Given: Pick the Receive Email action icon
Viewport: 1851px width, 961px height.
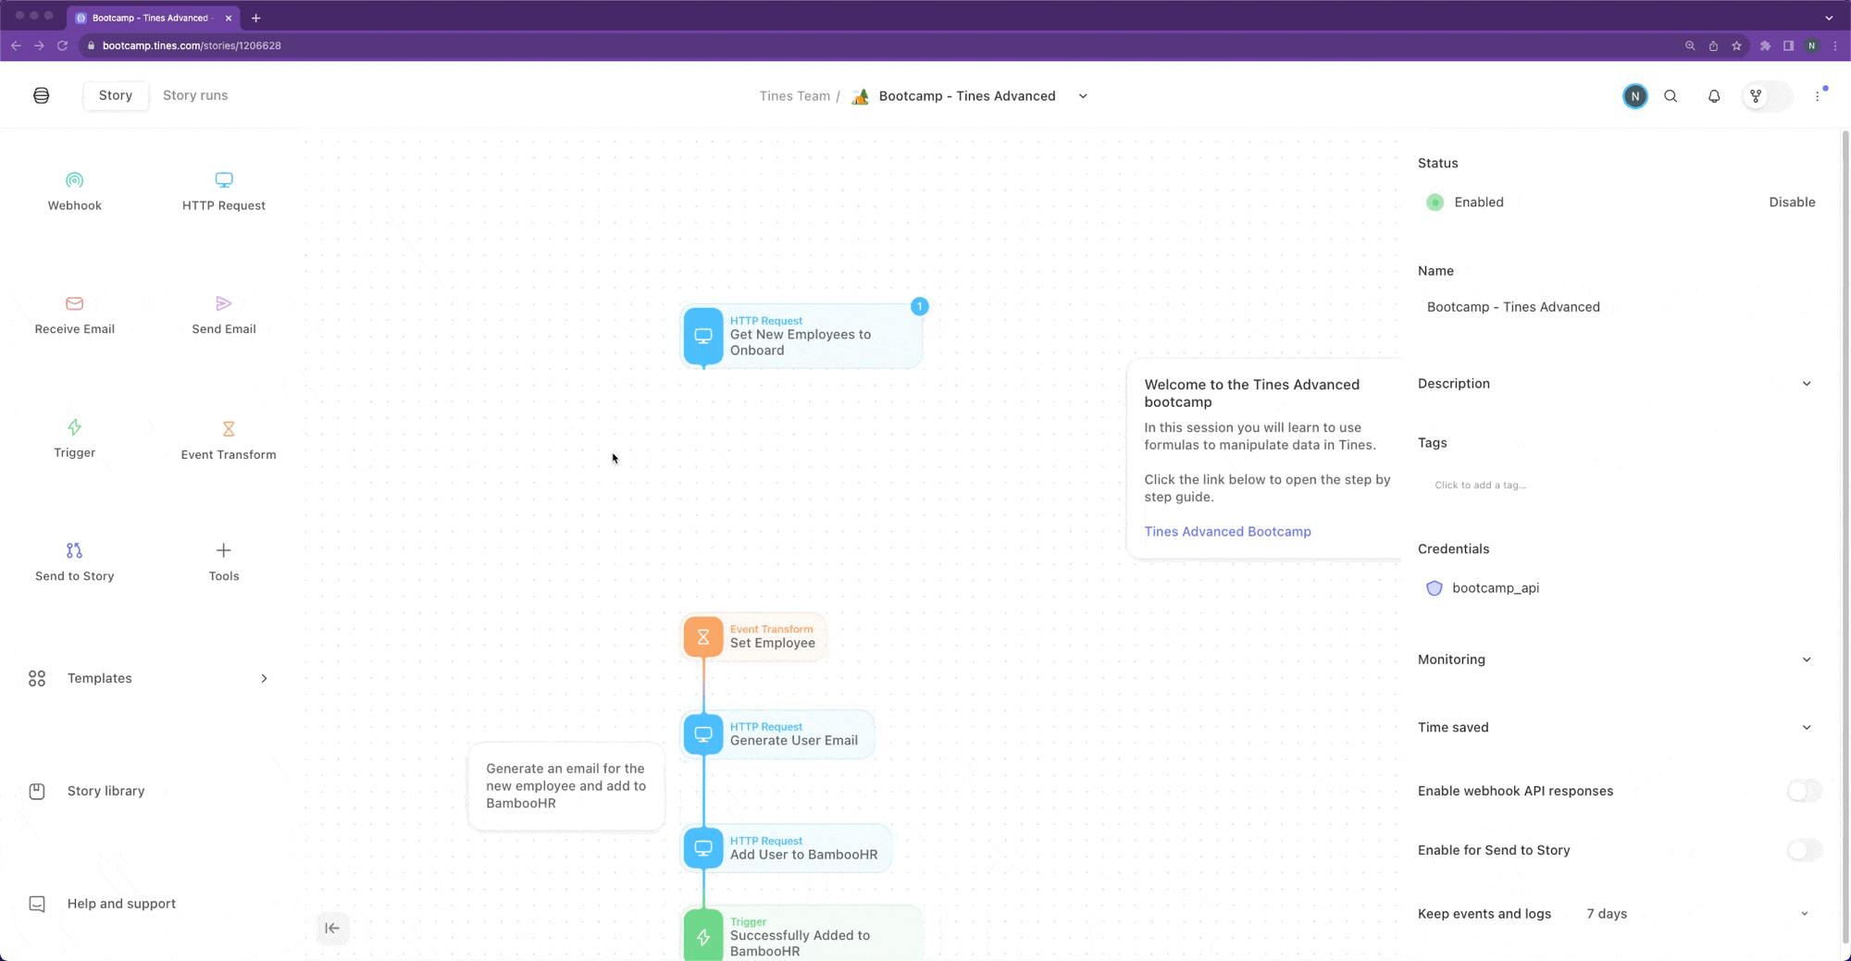Looking at the screenshot, I should [75, 303].
